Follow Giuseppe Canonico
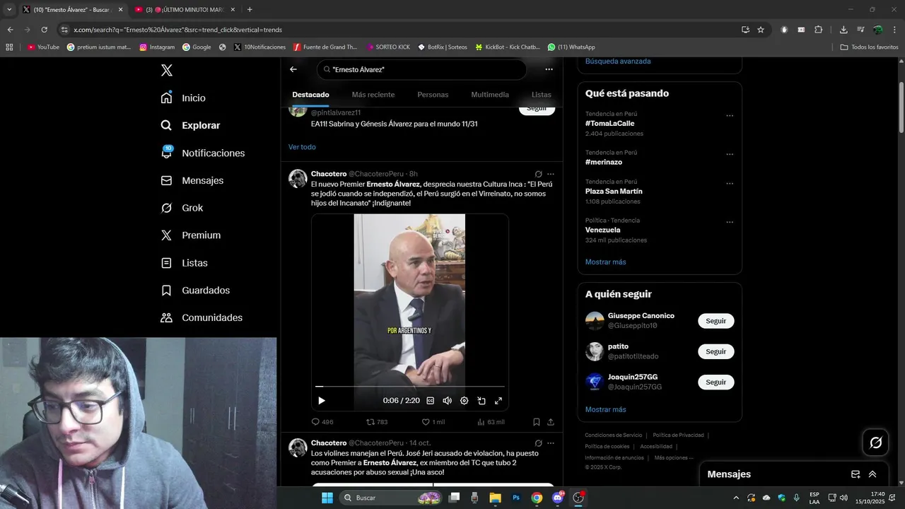This screenshot has width=905, height=509. (x=716, y=321)
